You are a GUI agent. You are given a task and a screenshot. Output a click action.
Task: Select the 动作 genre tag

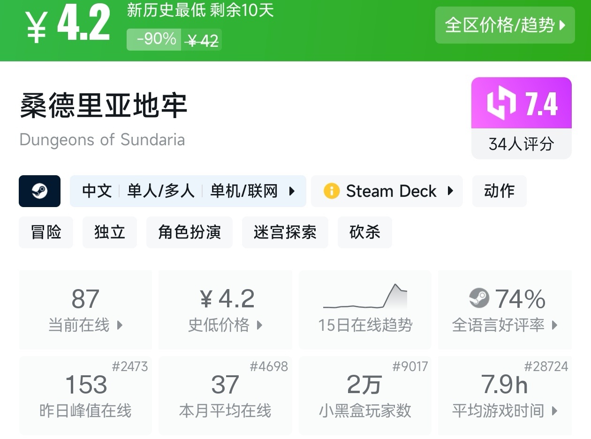coord(499,191)
